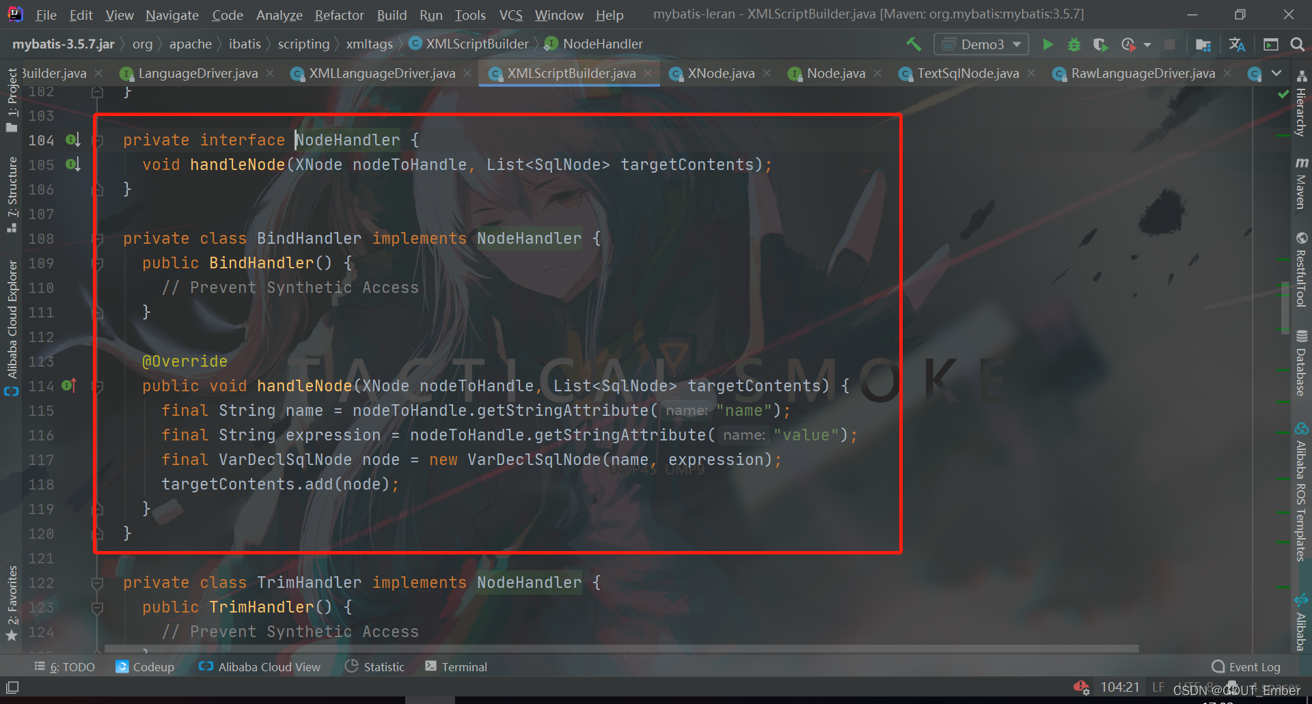1312x704 pixels.
Task: Collapse NodeHandler interface fold marker
Action: (98, 141)
